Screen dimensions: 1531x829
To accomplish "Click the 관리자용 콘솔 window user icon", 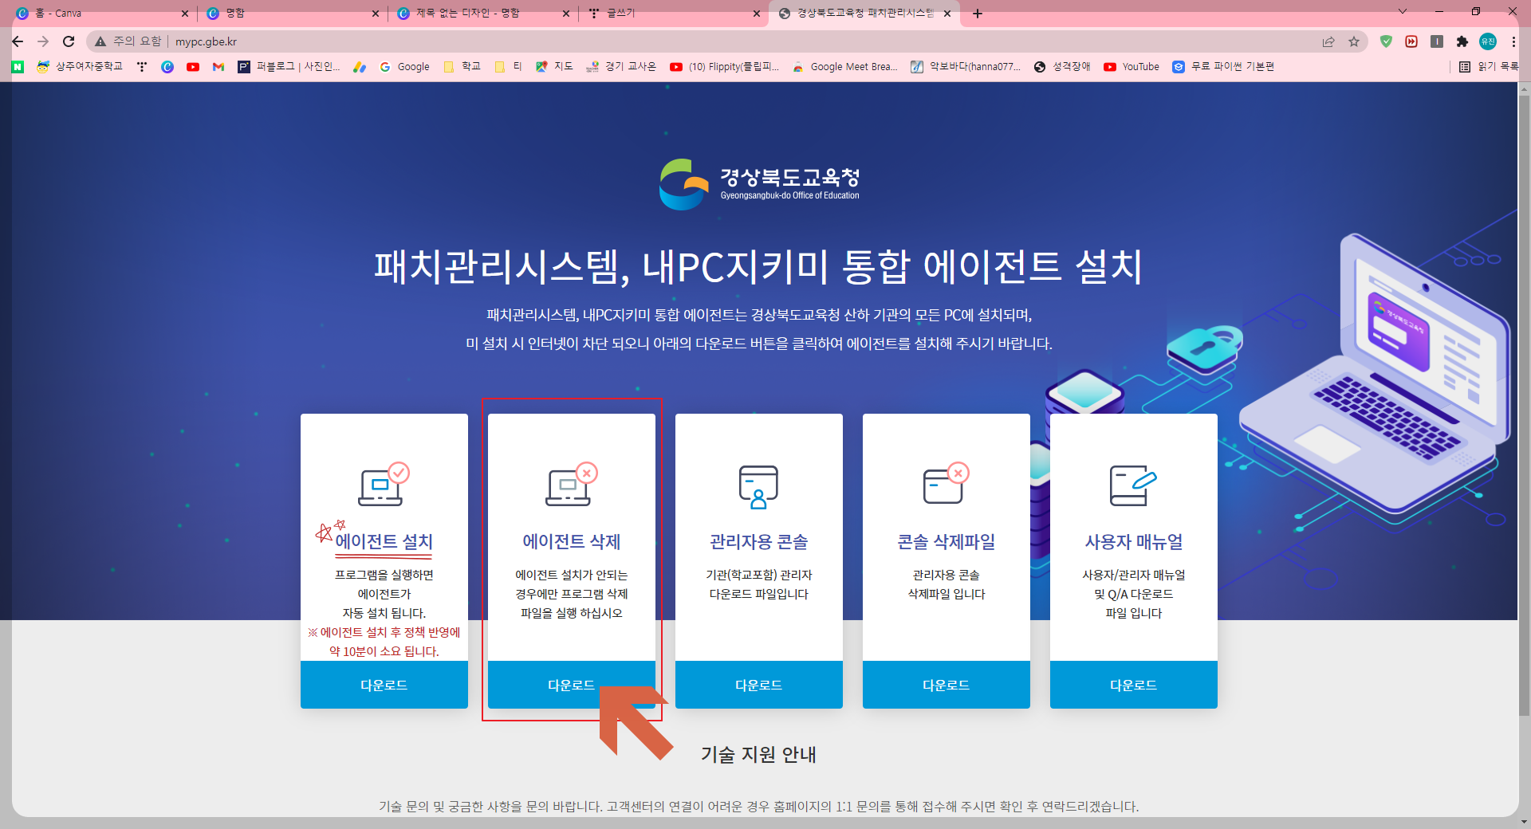I will pyautogui.click(x=758, y=487).
